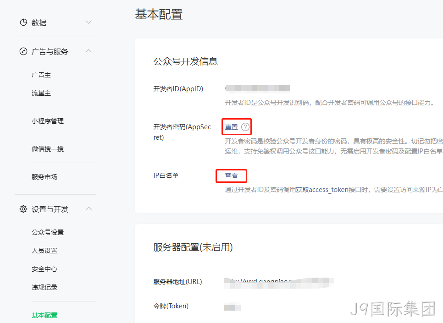
Task: Click the 令牌(Token) label
Action: [x=171, y=306]
